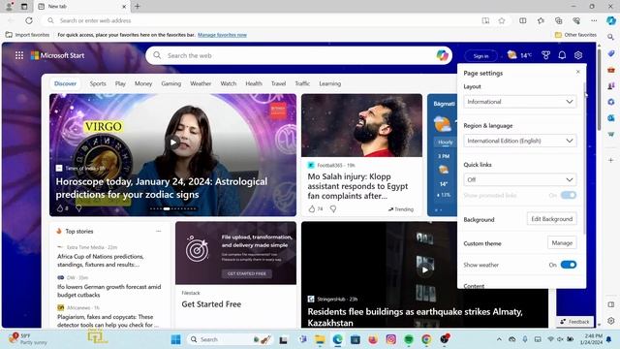Open Edge Settings and more ellipsis menu
Viewport: 620px width, 349px height.
click(594, 20)
